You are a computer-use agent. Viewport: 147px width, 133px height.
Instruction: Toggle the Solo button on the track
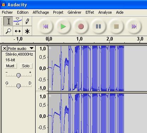[x=26, y=66]
